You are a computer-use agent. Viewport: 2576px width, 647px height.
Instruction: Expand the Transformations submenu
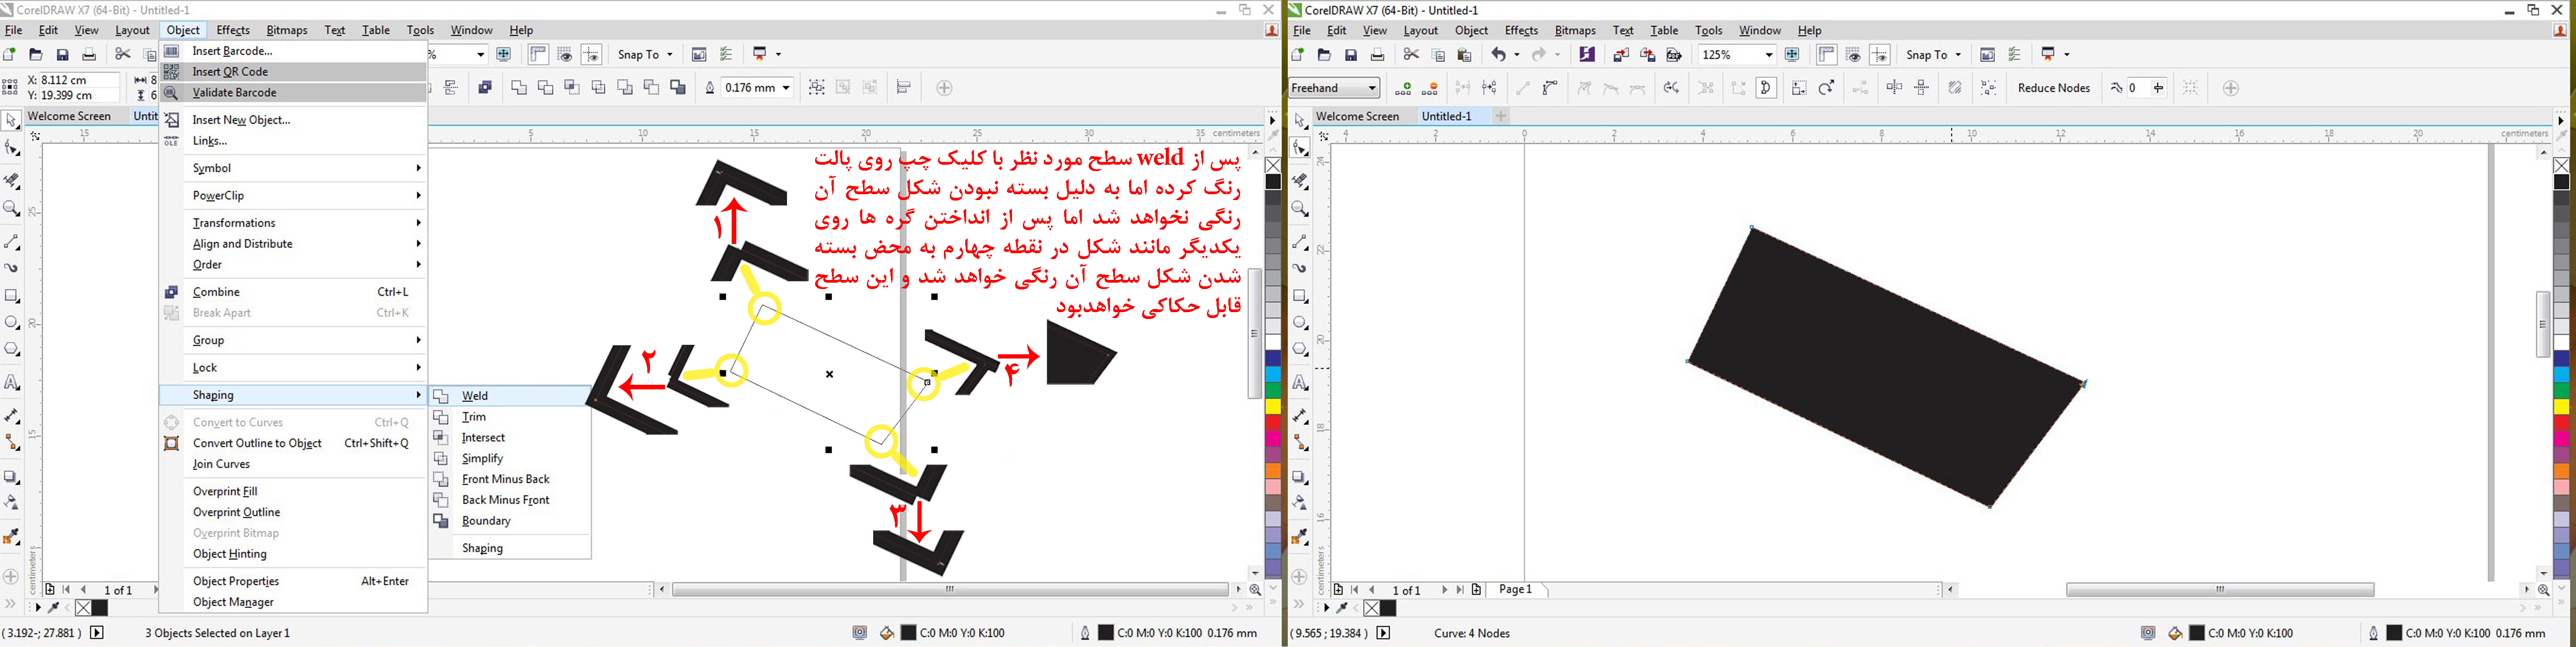(x=293, y=223)
